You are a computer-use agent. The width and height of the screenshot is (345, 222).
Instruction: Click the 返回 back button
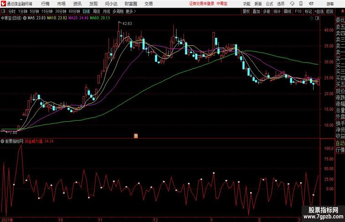(329, 11)
